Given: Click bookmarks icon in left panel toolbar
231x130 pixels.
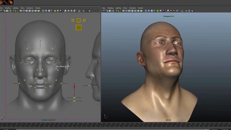Looking at the screenshot, I should [x=7, y=11].
